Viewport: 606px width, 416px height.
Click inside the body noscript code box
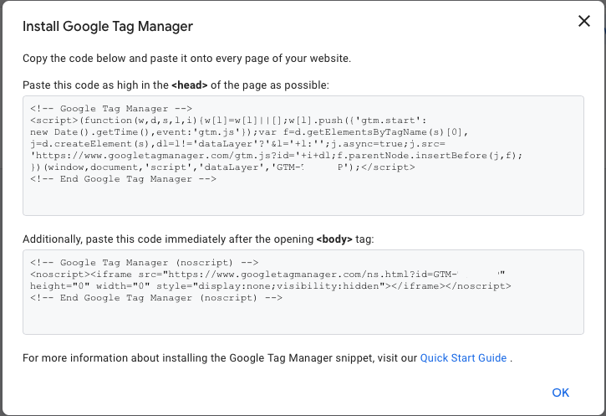(303, 292)
